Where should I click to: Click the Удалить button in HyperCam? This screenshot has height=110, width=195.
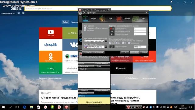[86, 93]
